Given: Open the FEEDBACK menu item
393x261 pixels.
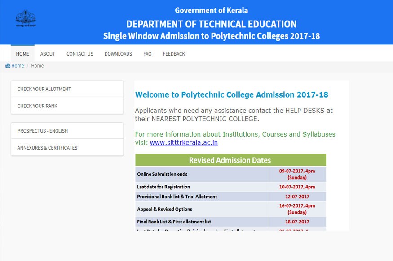Looking at the screenshot, I should (174, 54).
